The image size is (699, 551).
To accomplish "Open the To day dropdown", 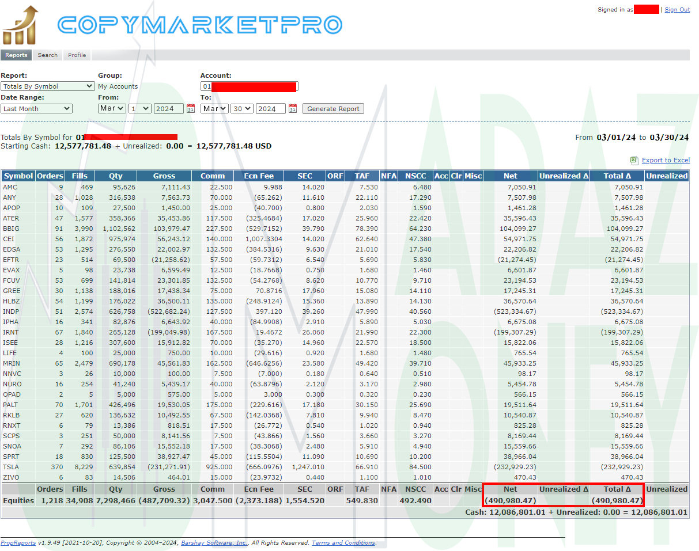I will (242, 108).
